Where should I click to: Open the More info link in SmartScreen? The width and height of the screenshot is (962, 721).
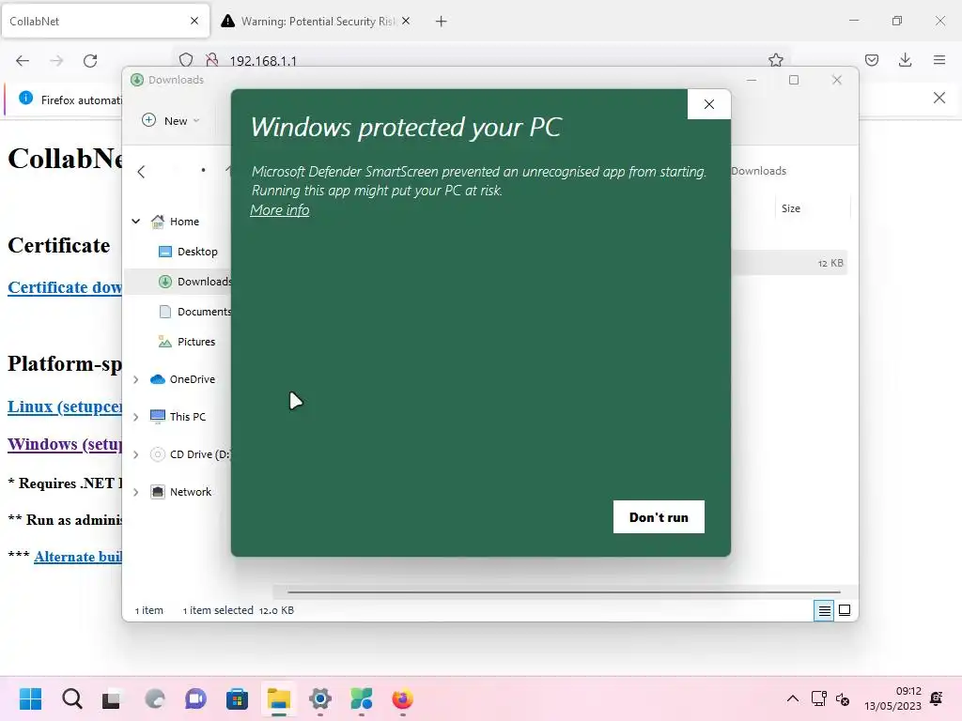click(280, 210)
